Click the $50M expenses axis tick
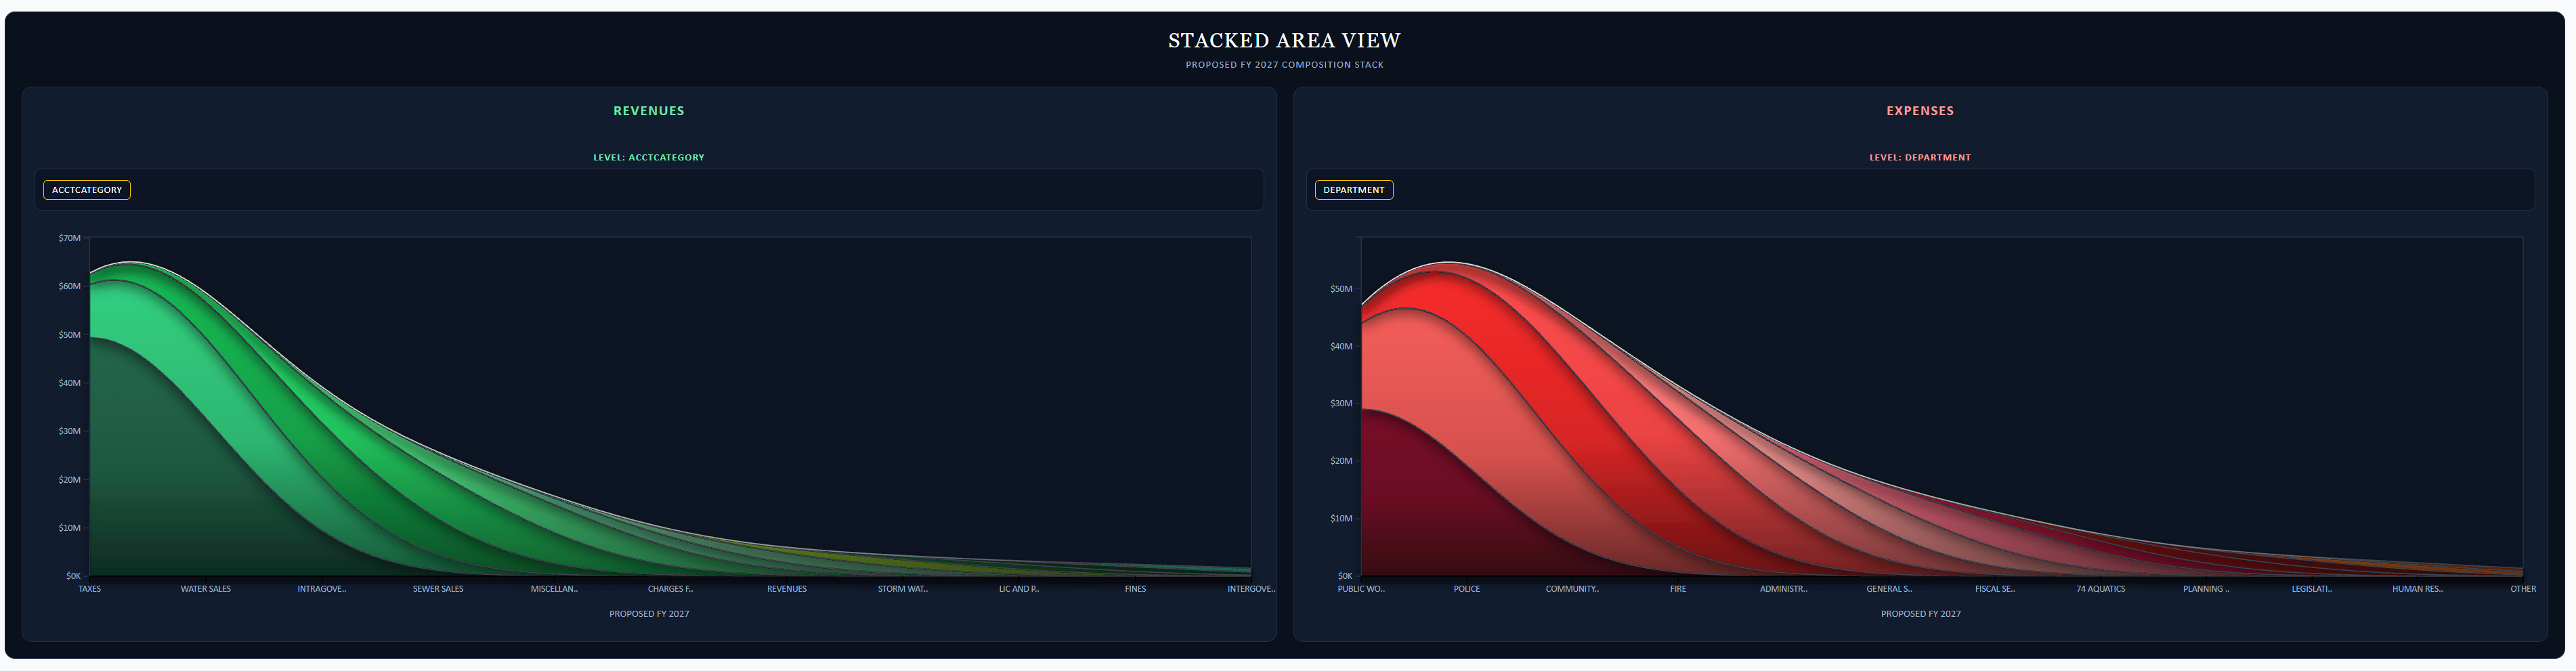Screen dimensions: 2576x671 (x=1341, y=289)
